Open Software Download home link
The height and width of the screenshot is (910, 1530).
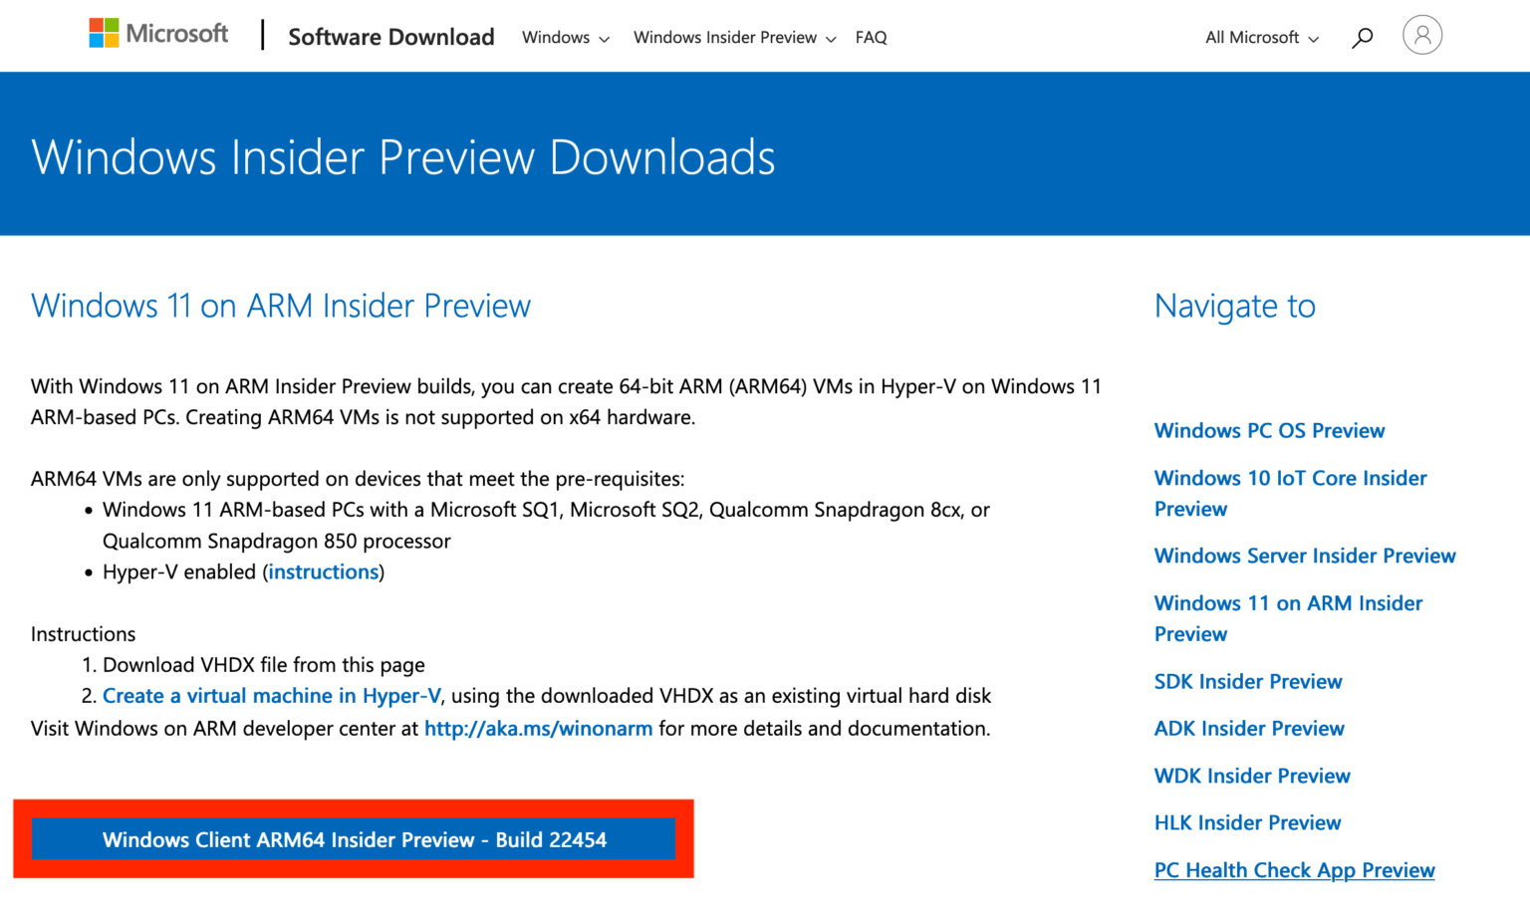click(391, 37)
